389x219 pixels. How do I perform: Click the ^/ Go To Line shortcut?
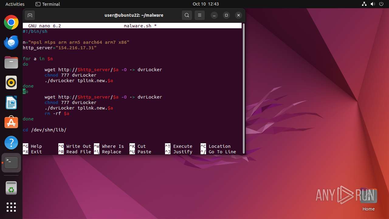tap(218, 152)
